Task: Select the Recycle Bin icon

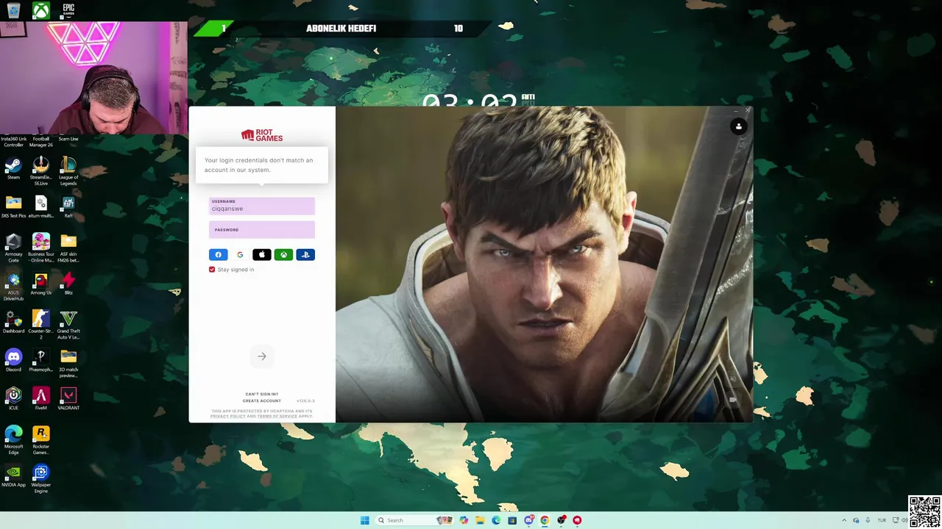Action: click(13, 10)
